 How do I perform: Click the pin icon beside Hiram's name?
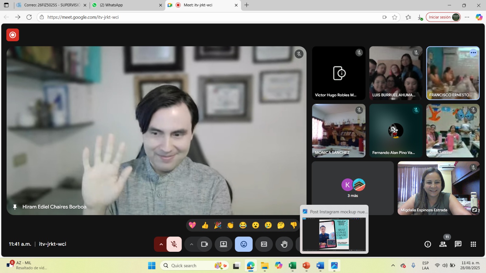point(15,207)
